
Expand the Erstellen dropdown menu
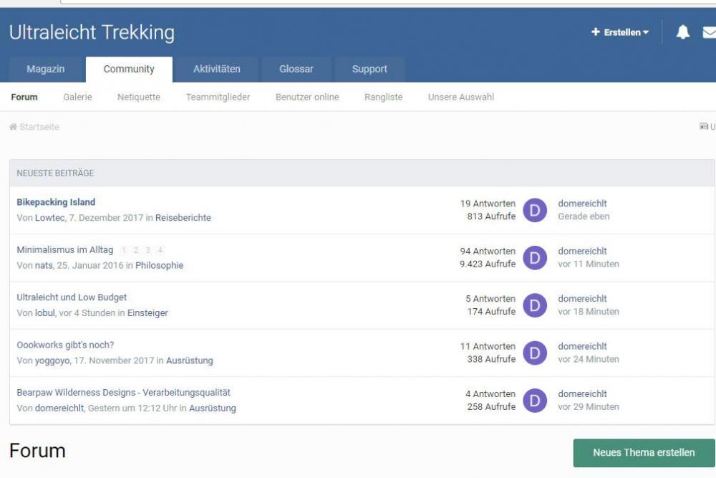620,32
